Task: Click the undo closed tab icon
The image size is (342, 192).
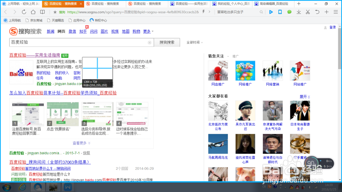Action: point(317,12)
